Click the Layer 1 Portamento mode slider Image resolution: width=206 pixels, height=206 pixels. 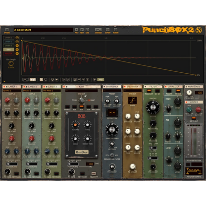[x=12, y=164]
